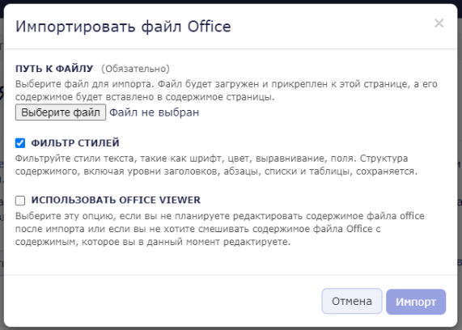
Task: Close the Office import dialog with X
Action: (x=439, y=23)
